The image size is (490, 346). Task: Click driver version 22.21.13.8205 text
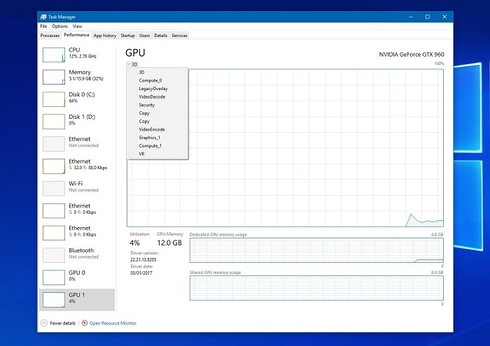143,259
